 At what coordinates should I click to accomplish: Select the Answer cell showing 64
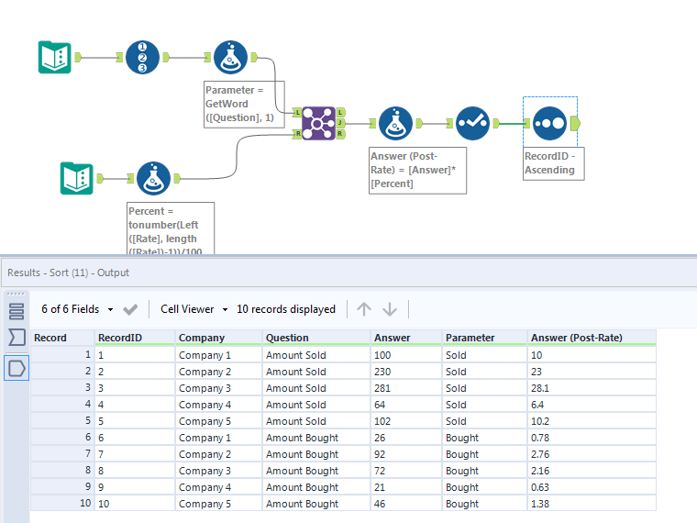pos(406,405)
